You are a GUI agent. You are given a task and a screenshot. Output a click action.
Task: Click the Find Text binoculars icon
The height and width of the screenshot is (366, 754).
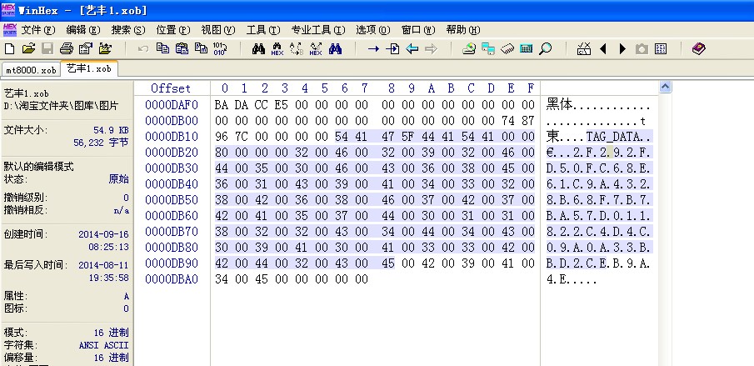pyautogui.click(x=257, y=49)
